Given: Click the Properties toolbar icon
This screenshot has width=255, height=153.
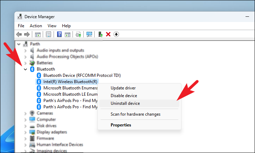Looking at the screenshot, I should 48,34.
